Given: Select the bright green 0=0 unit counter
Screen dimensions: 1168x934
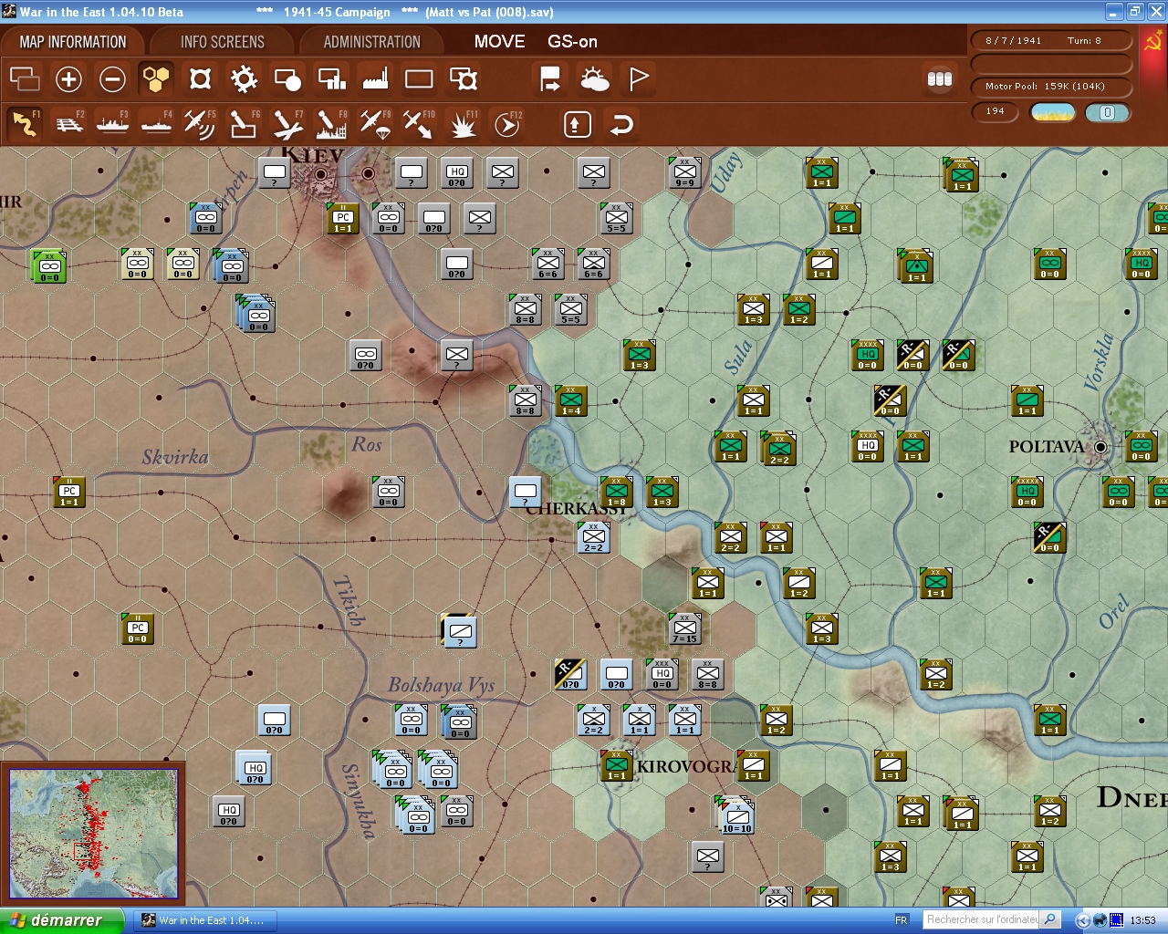Looking at the screenshot, I should pyautogui.click(x=49, y=266).
